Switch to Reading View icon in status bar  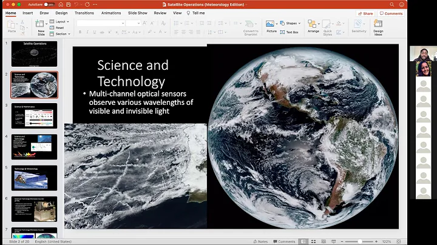(x=324, y=241)
